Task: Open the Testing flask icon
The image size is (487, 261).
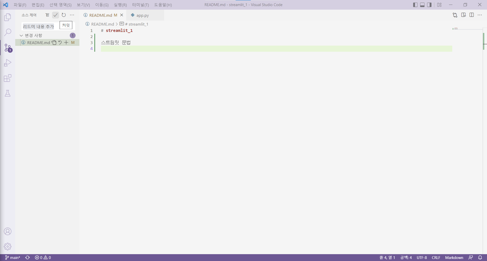Action: tap(8, 93)
